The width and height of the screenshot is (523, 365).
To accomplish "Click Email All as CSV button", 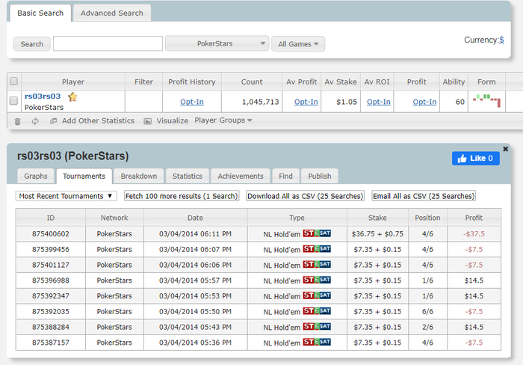I will [424, 196].
